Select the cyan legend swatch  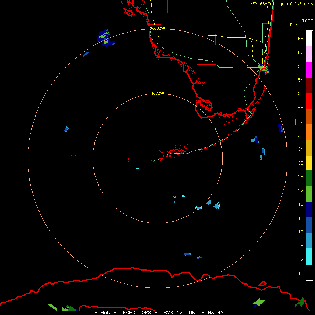309,257
